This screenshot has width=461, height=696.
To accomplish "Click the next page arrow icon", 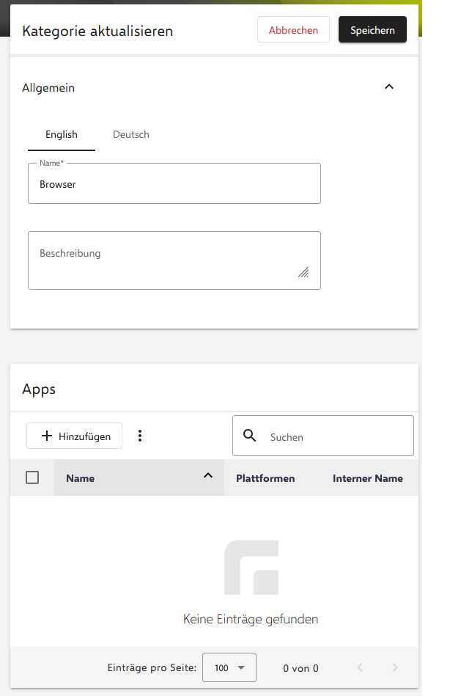I will tap(395, 667).
